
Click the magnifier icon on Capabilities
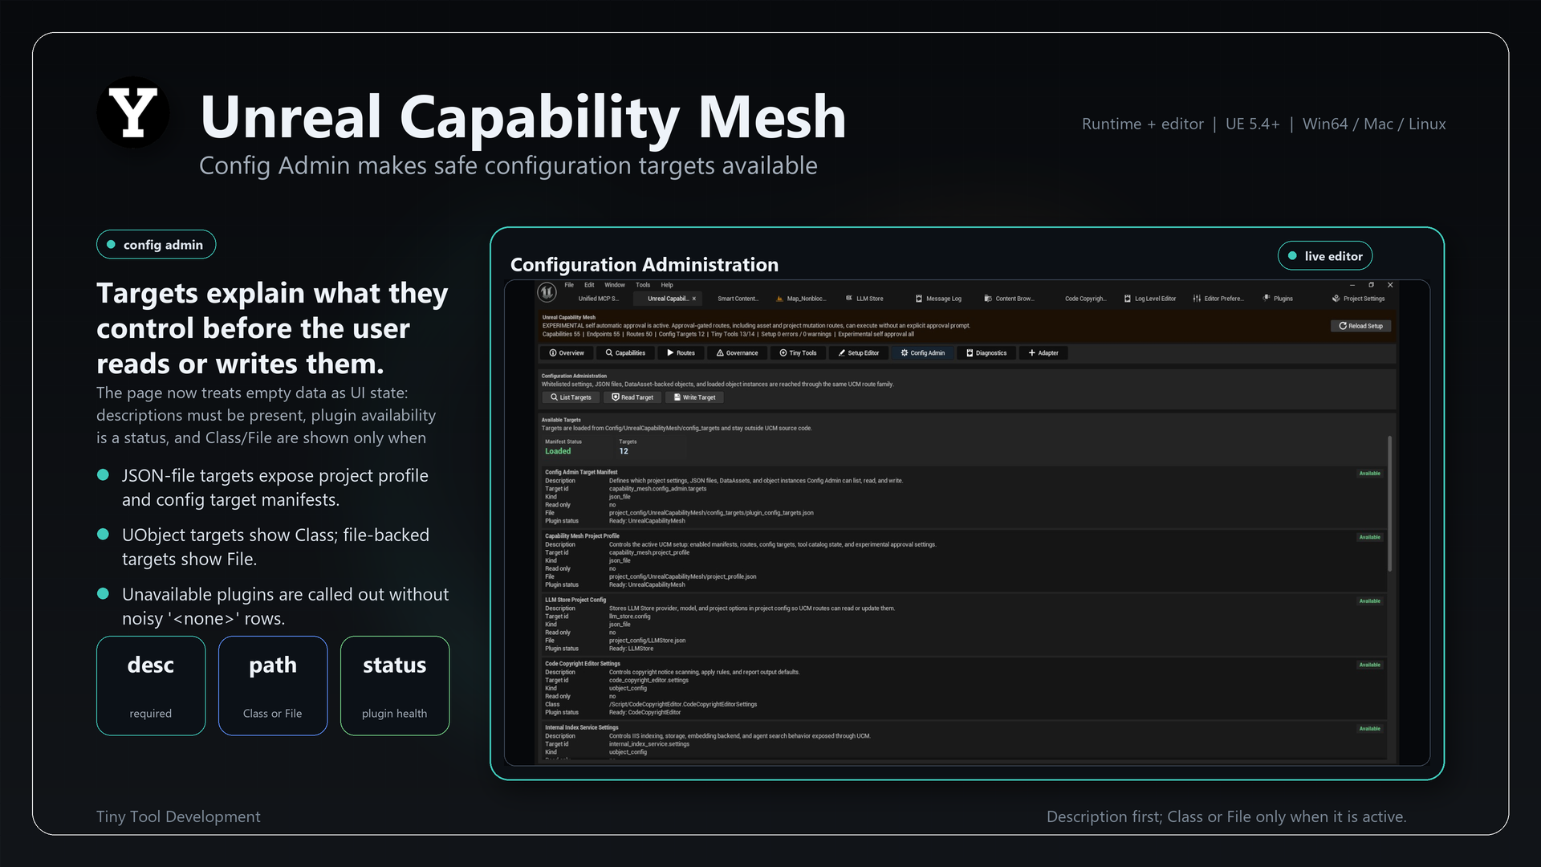[x=609, y=353]
